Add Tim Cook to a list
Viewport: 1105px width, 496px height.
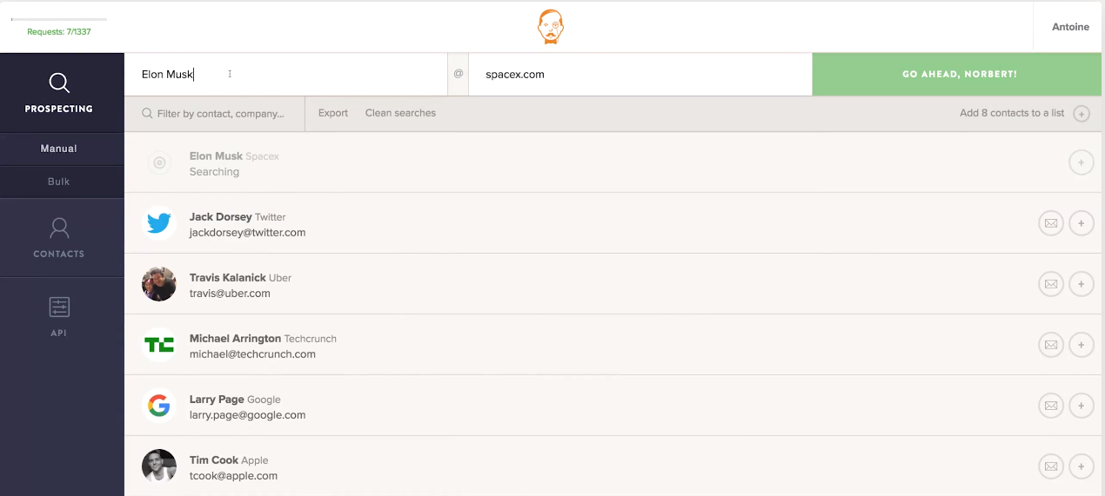1081,466
